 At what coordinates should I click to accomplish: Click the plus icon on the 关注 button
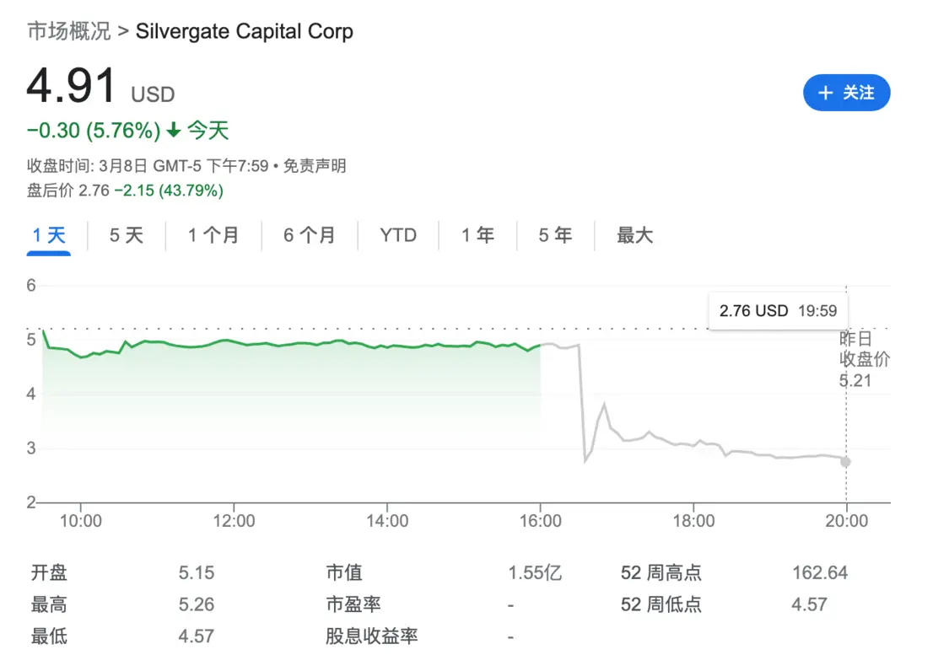(x=825, y=93)
